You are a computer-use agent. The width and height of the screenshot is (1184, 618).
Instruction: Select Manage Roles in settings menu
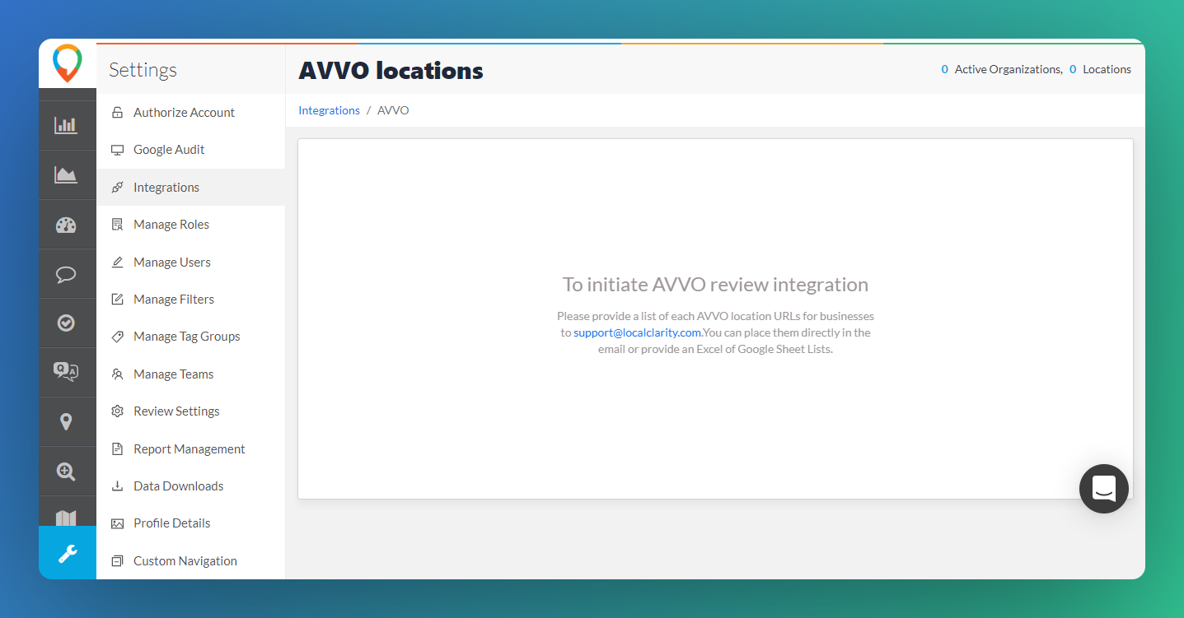(x=171, y=225)
